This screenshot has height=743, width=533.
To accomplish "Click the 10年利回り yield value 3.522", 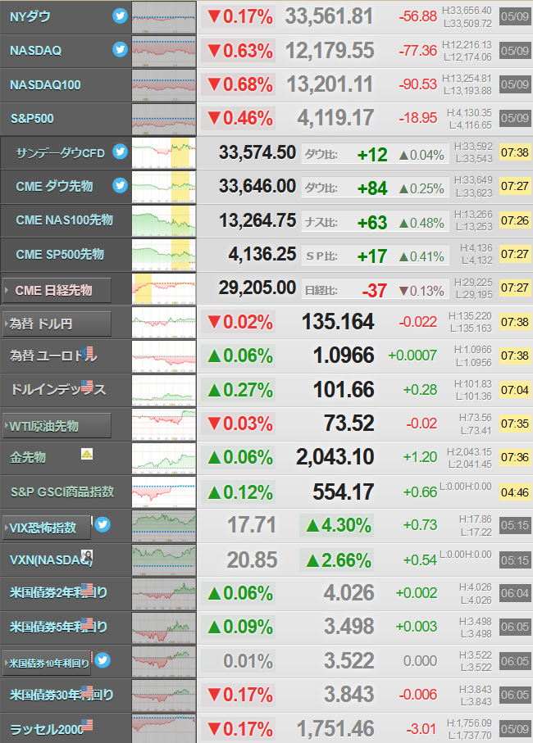I will [x=349, y=661].
